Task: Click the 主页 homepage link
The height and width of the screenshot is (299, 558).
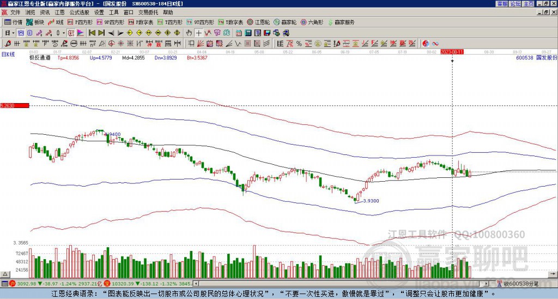Action: (529, 4)
